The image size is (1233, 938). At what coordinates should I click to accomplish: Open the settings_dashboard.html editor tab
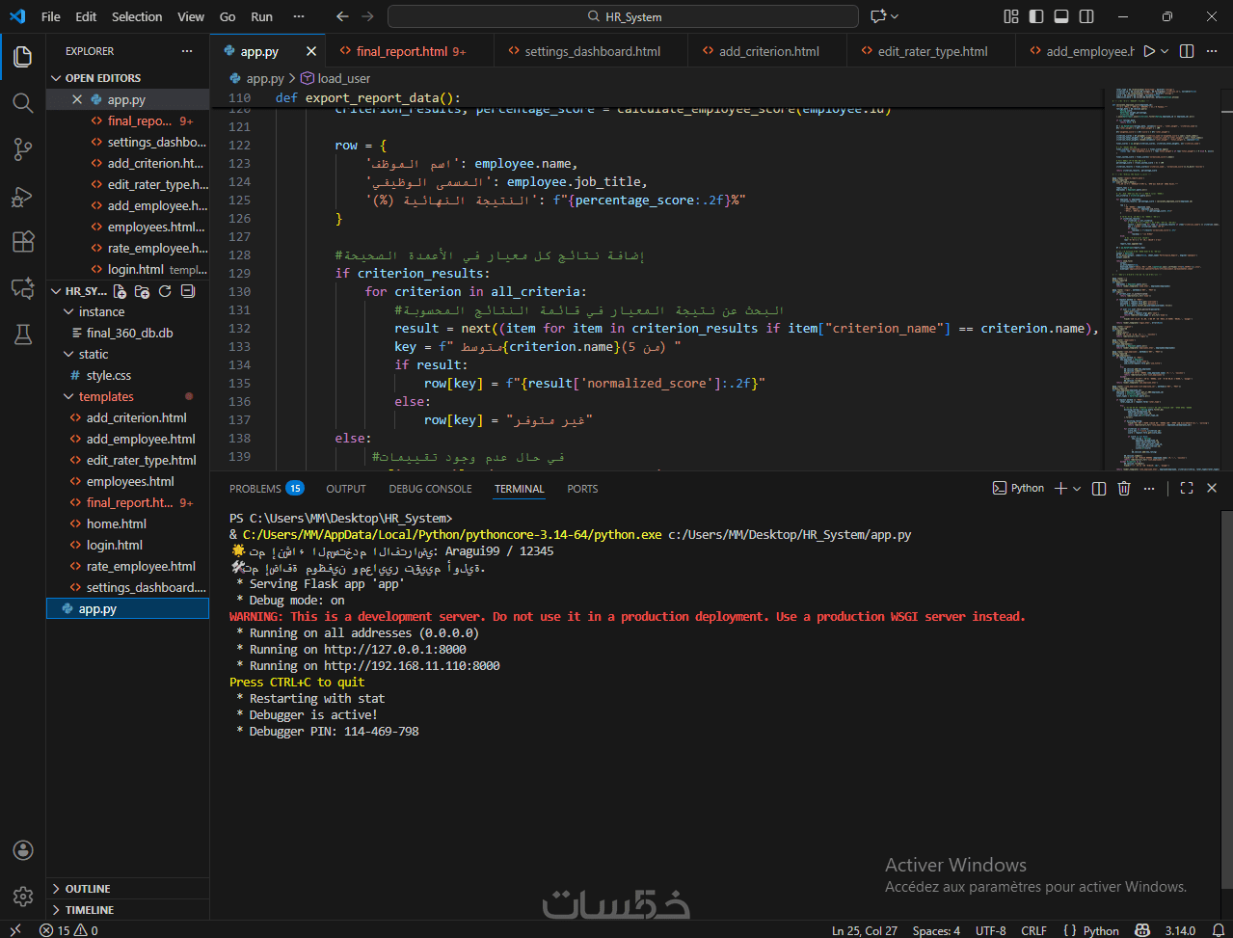tap(591, 52)
